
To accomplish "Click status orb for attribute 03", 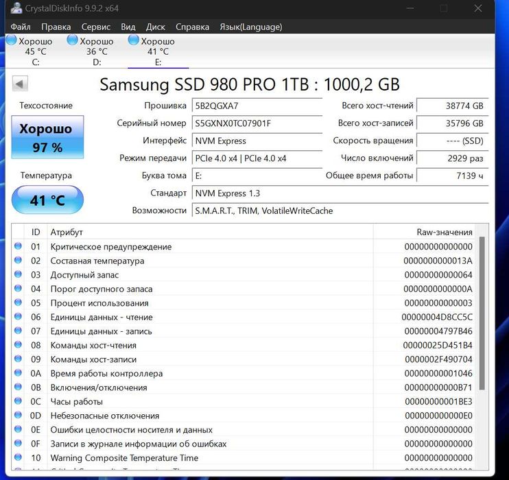I will tap(18, 274).
